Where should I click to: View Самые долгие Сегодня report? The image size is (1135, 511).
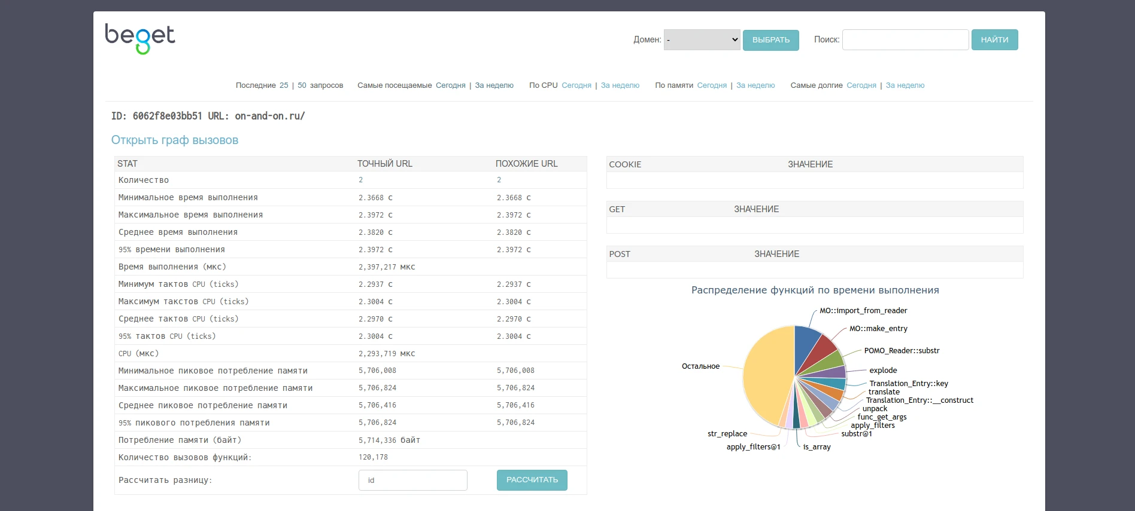click(x=861, y=85)
